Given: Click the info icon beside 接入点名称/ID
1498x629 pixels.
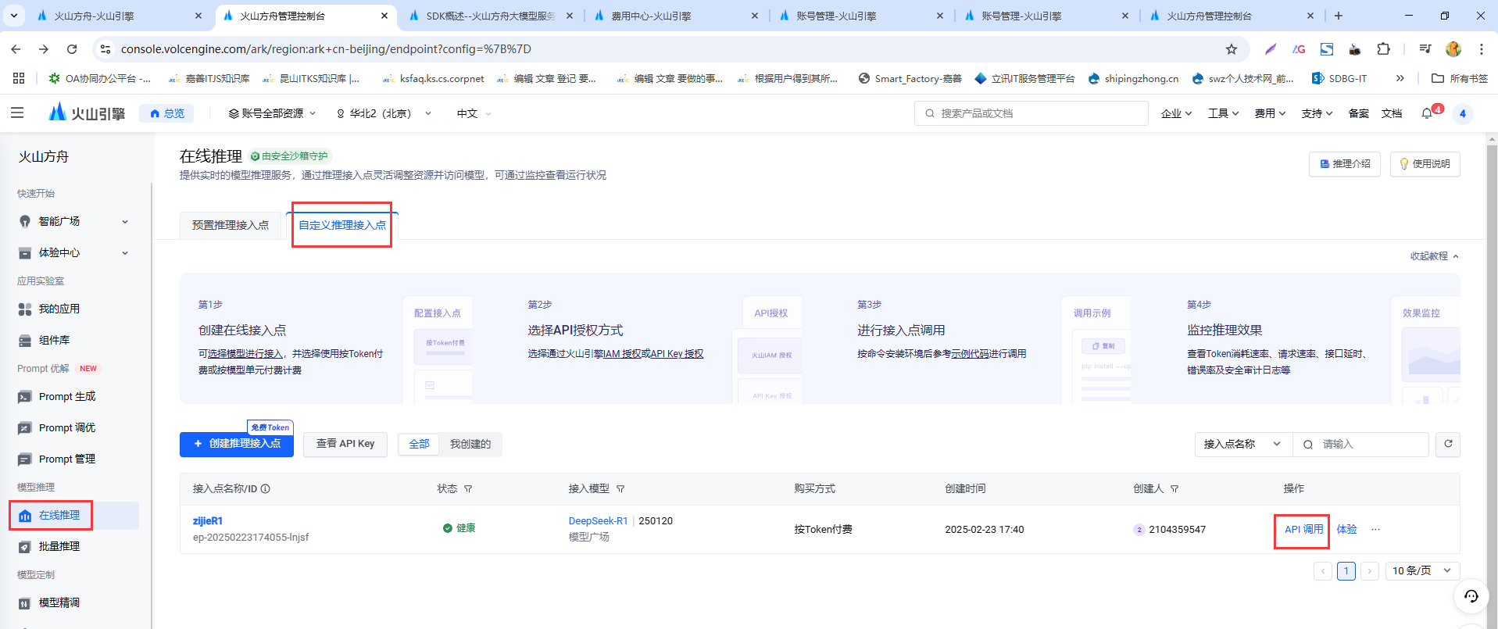Looking at the screenshot, I should click(266, 489).
